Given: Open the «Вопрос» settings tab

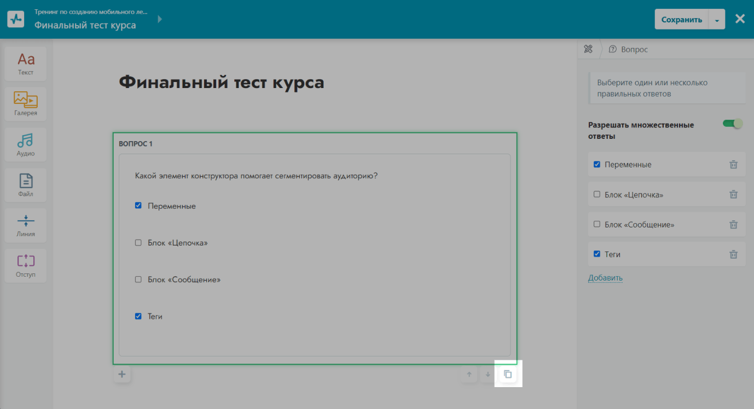Looking at the screenshot, I should pos(628,49).
